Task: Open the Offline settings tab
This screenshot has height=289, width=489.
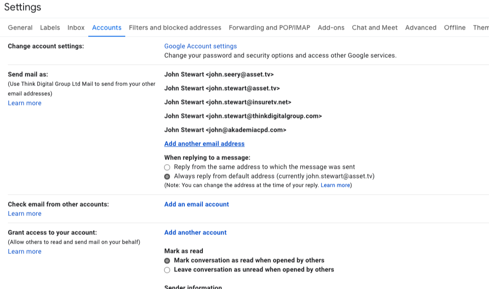Action: click(455, 28)
